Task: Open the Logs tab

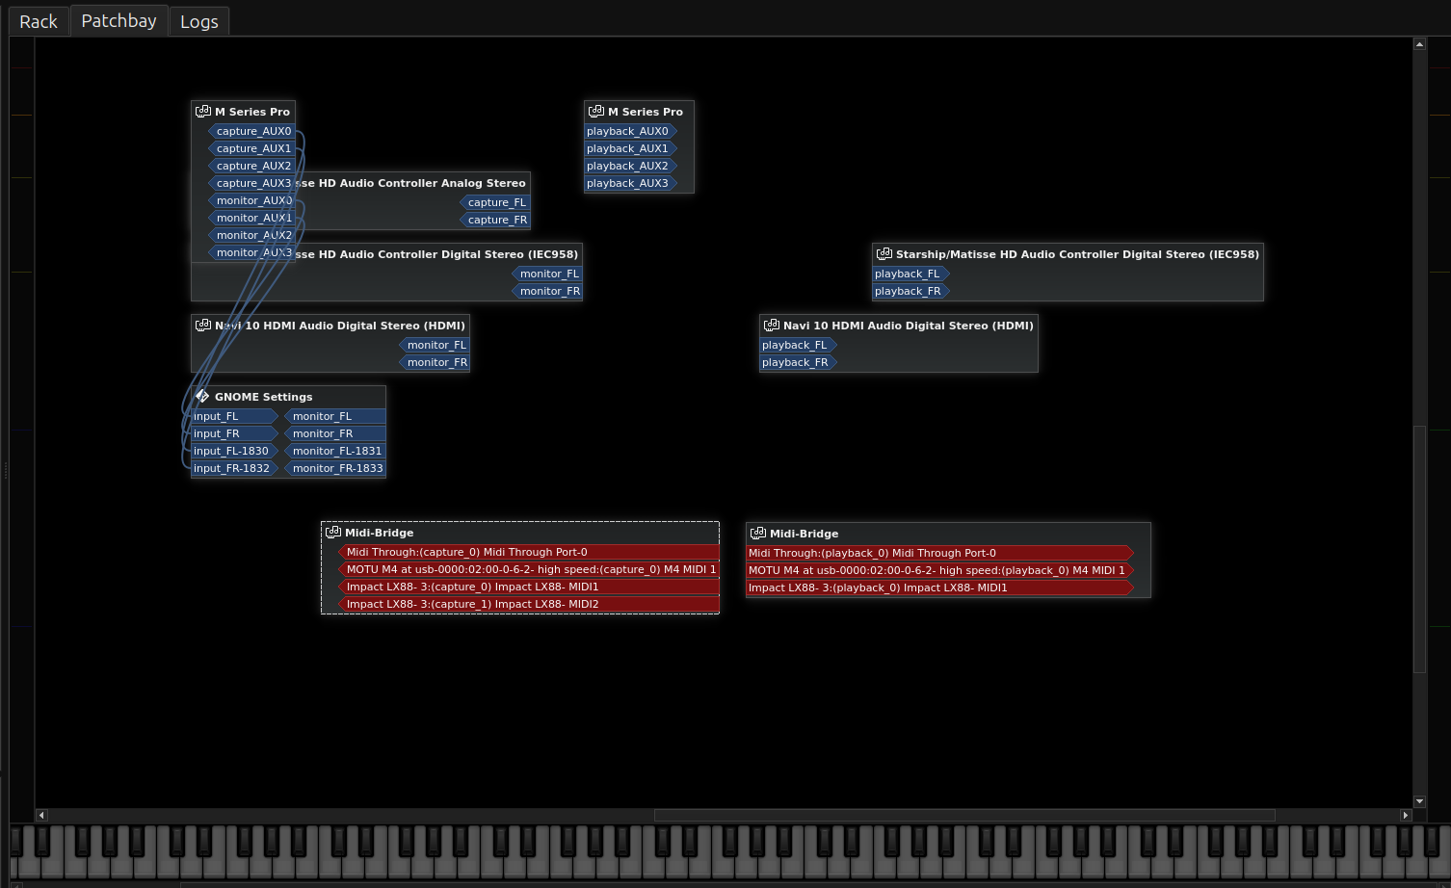Action: click(x=199, y=21)
